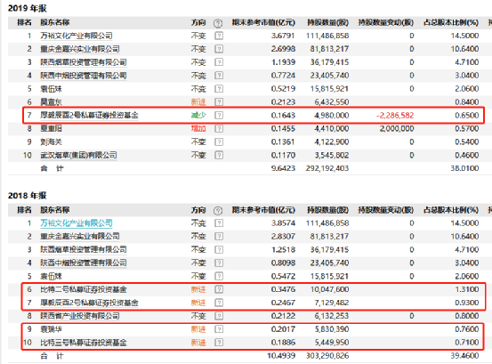Open question-mark icon for 万裕文化产业有限公司 in 2019
Viewport: 492px width, 364px height.
coord(219,36)
